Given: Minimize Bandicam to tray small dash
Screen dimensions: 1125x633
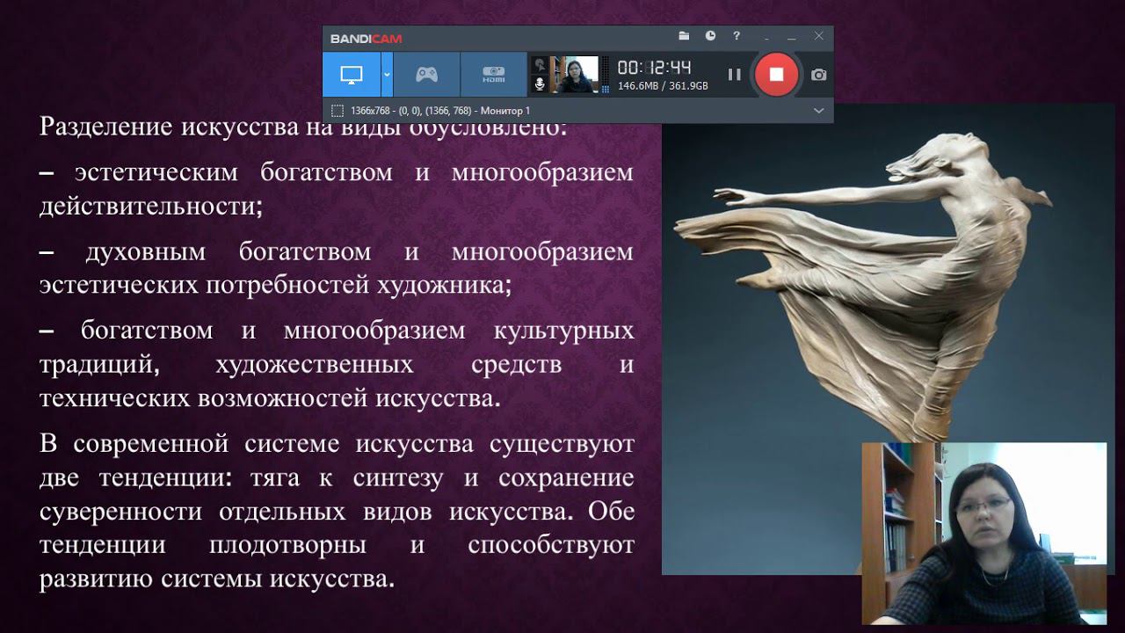Looking at the screenshot, I should click(x=766, y=39).
